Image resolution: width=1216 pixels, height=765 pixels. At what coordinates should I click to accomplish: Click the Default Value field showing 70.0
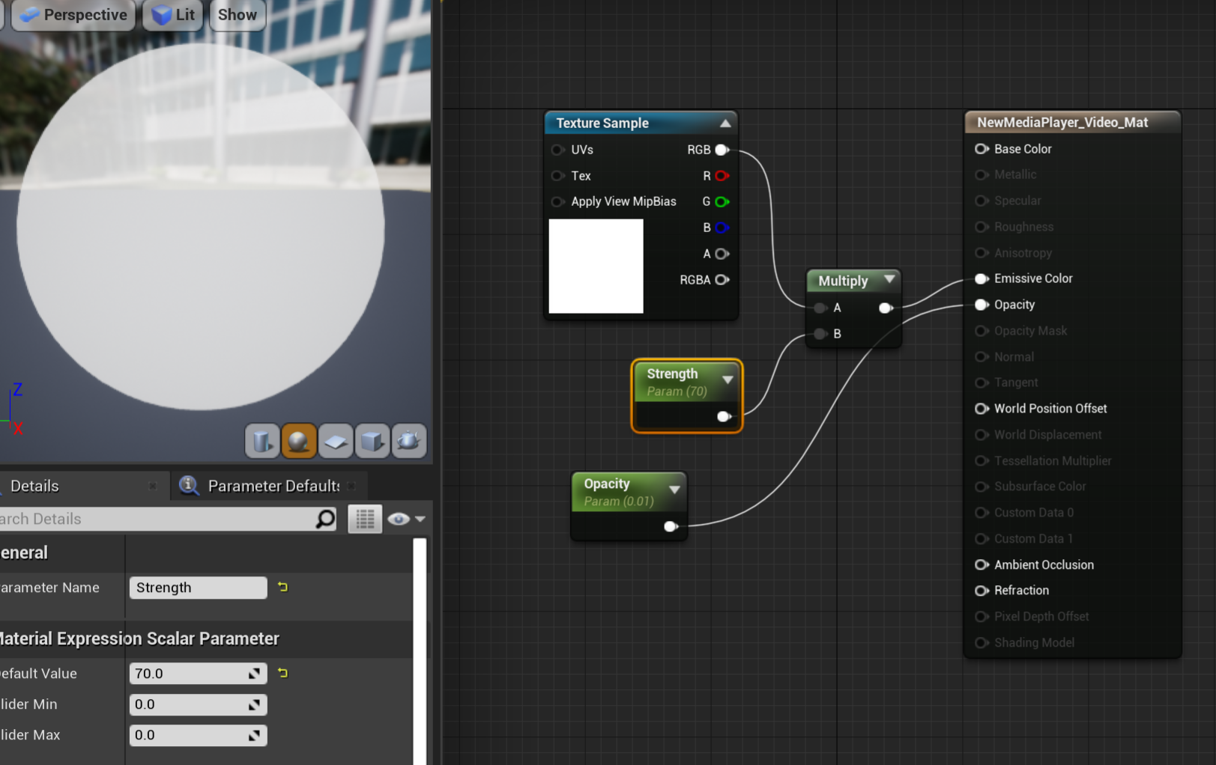tap(198, 674)
